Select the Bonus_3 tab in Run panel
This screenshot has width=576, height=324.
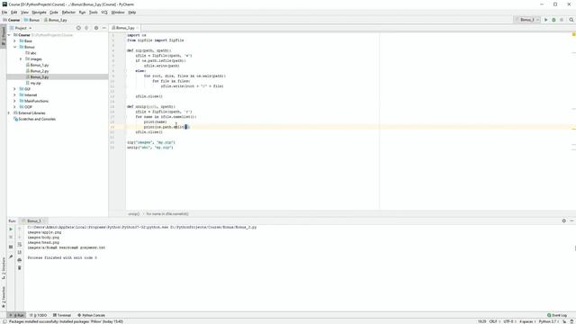[33, 220]
